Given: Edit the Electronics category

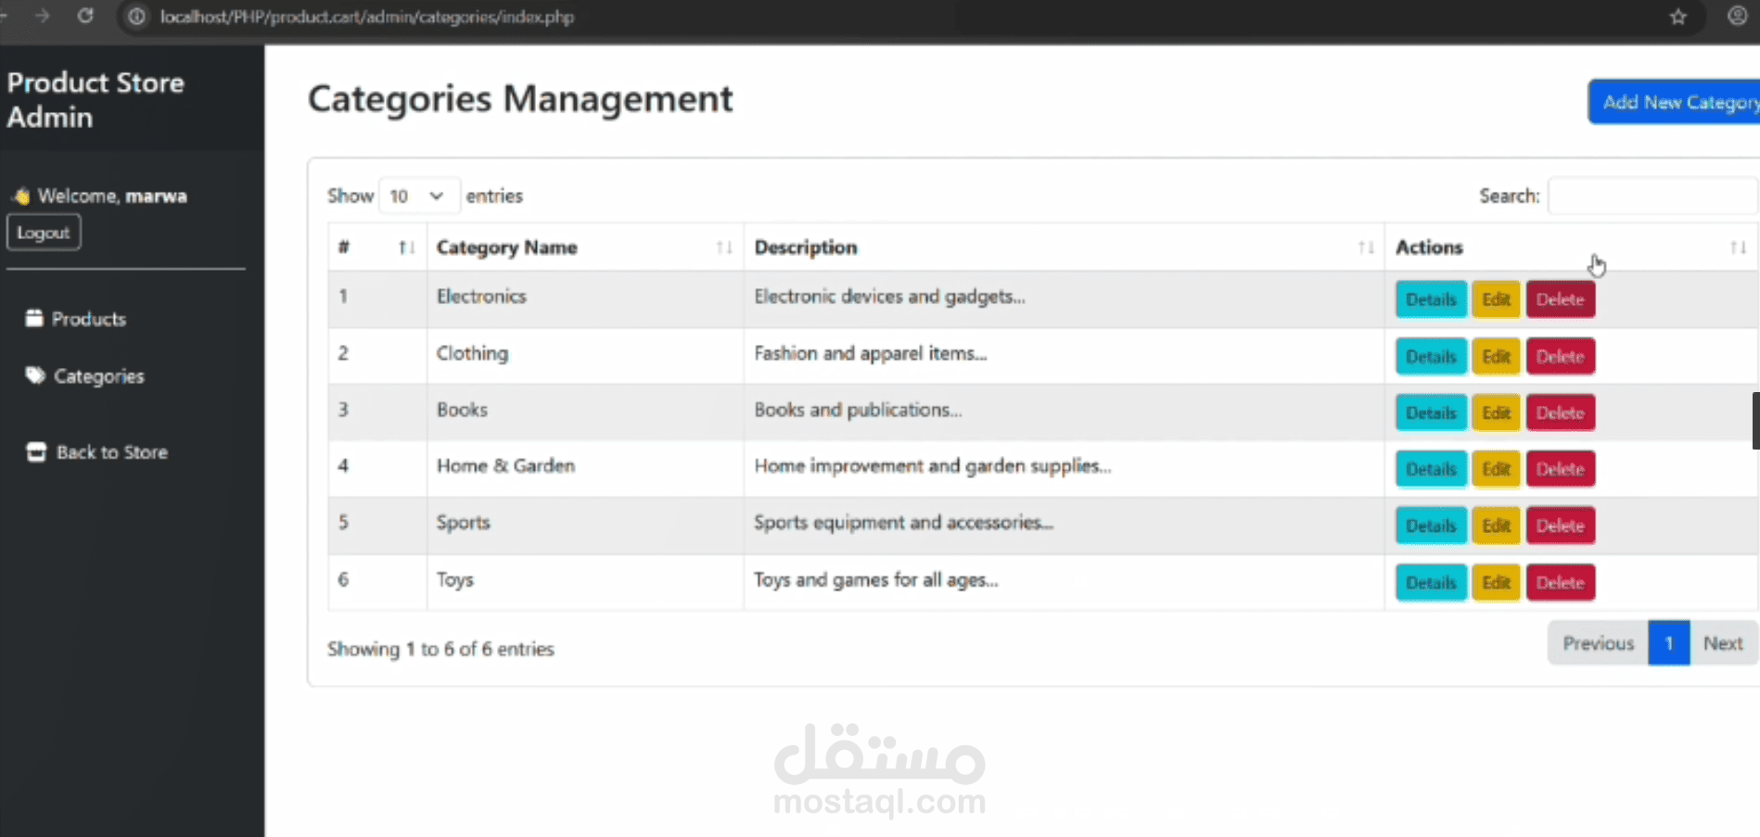Looking at the screenshot, I should (1496, 299).
